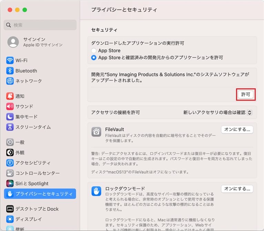
Task: Open Bluetooth in the sidebar
Action: click(10, 71)
